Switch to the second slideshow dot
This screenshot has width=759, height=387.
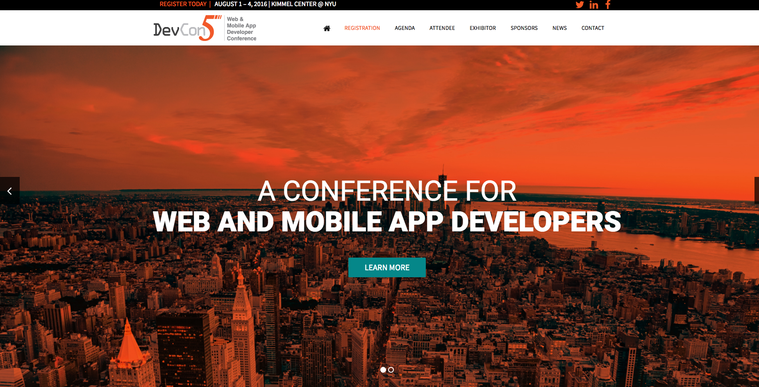(391, 370)
